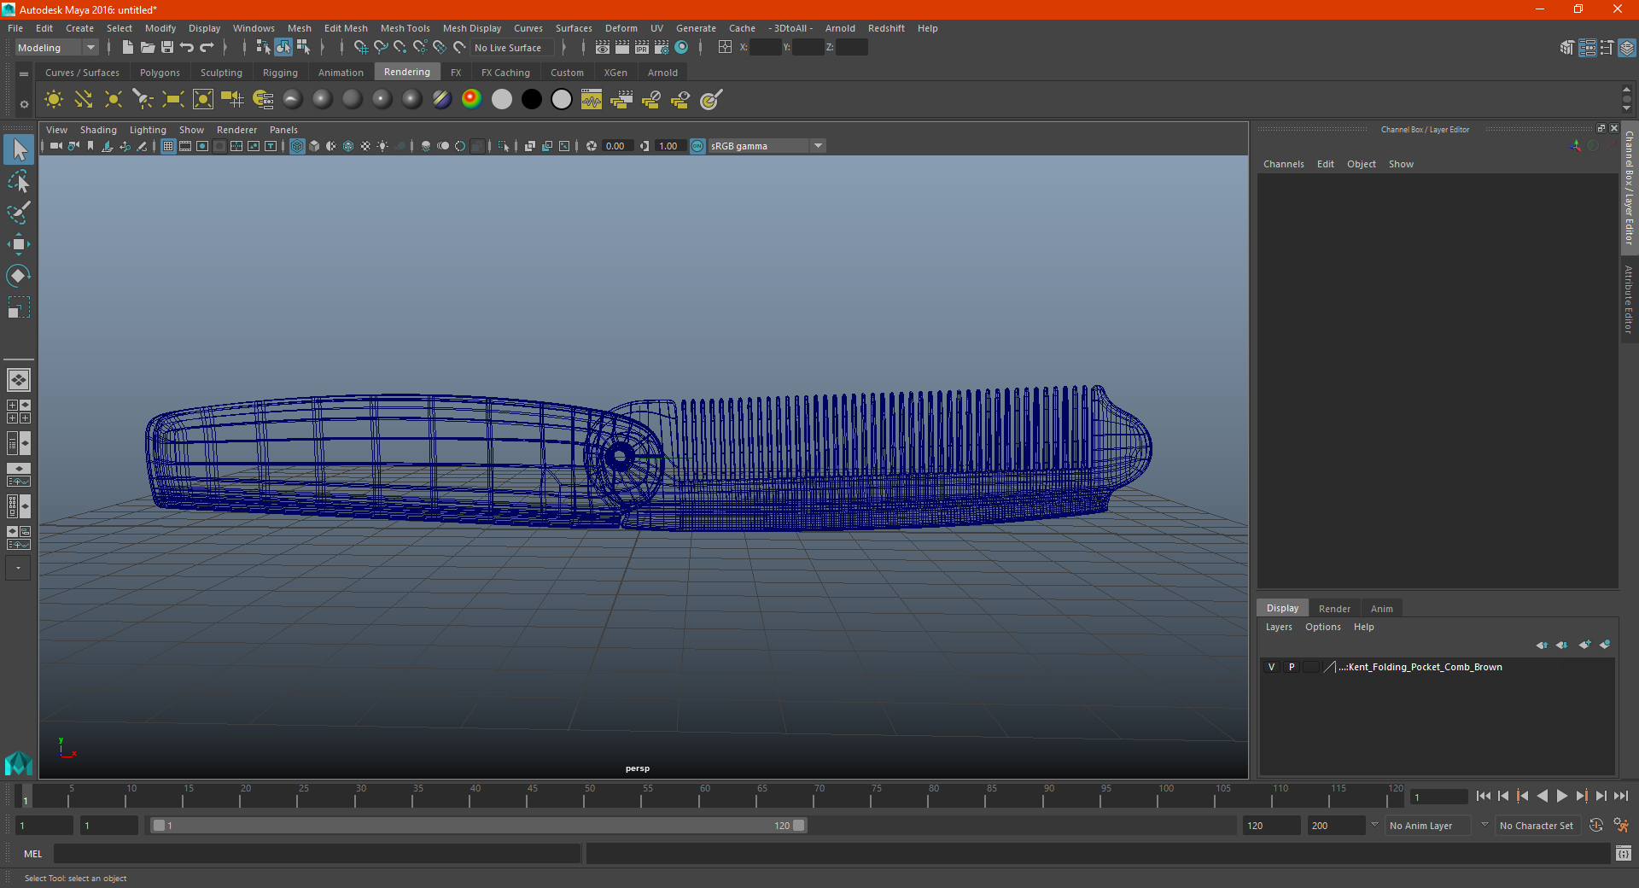The height and width of the screenshot is (888, 1639).
Task: Switch to the Polygons shelf tab
Action: pyautogui.click(x=160, y=73)
